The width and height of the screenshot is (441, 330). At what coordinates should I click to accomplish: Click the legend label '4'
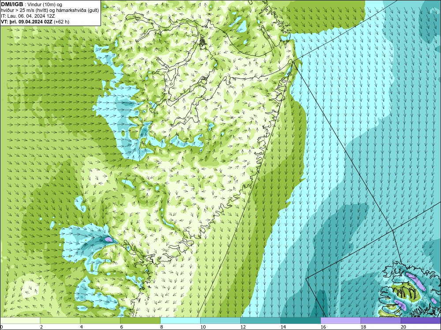point(82,327)
